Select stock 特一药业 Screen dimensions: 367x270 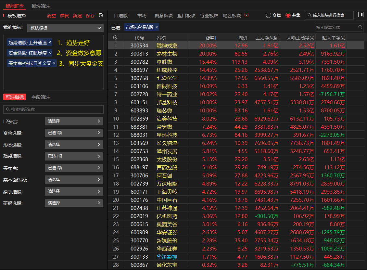(167, 94)
